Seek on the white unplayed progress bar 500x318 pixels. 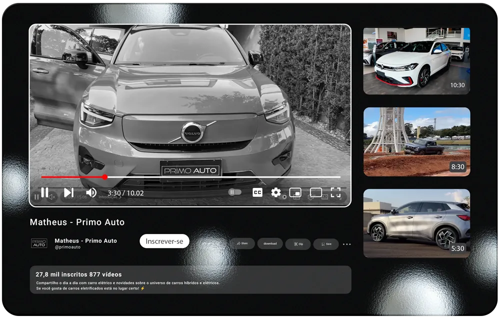(x=224, y=176)
